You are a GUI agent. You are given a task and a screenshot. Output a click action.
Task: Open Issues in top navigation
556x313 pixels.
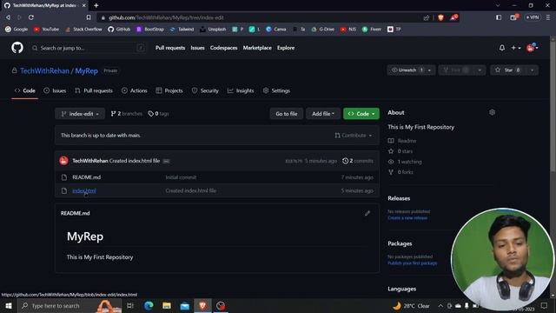click(x=197, y=48)
